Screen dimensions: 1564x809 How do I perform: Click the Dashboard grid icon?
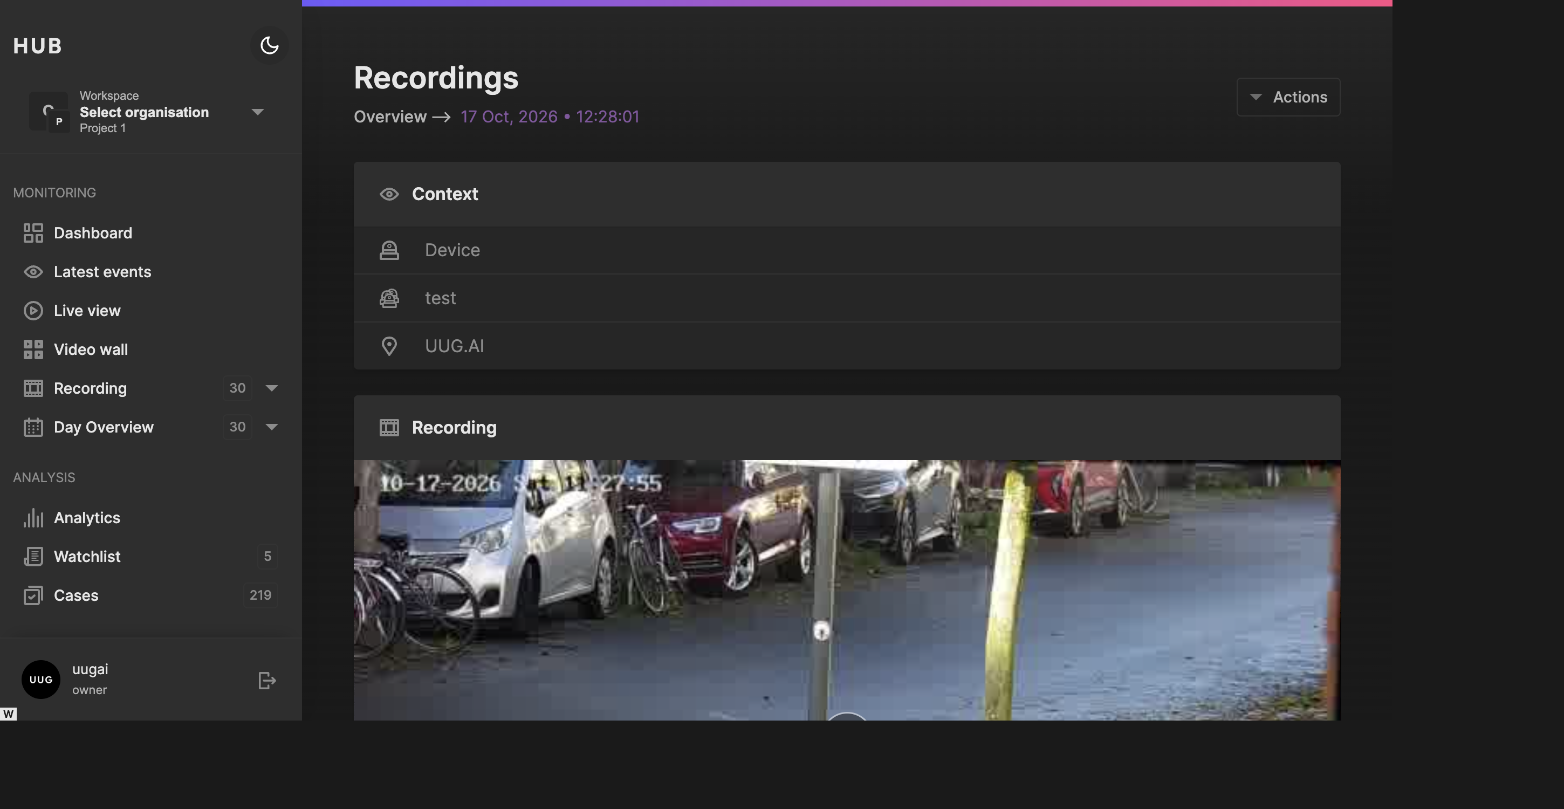tap(33, 233)
